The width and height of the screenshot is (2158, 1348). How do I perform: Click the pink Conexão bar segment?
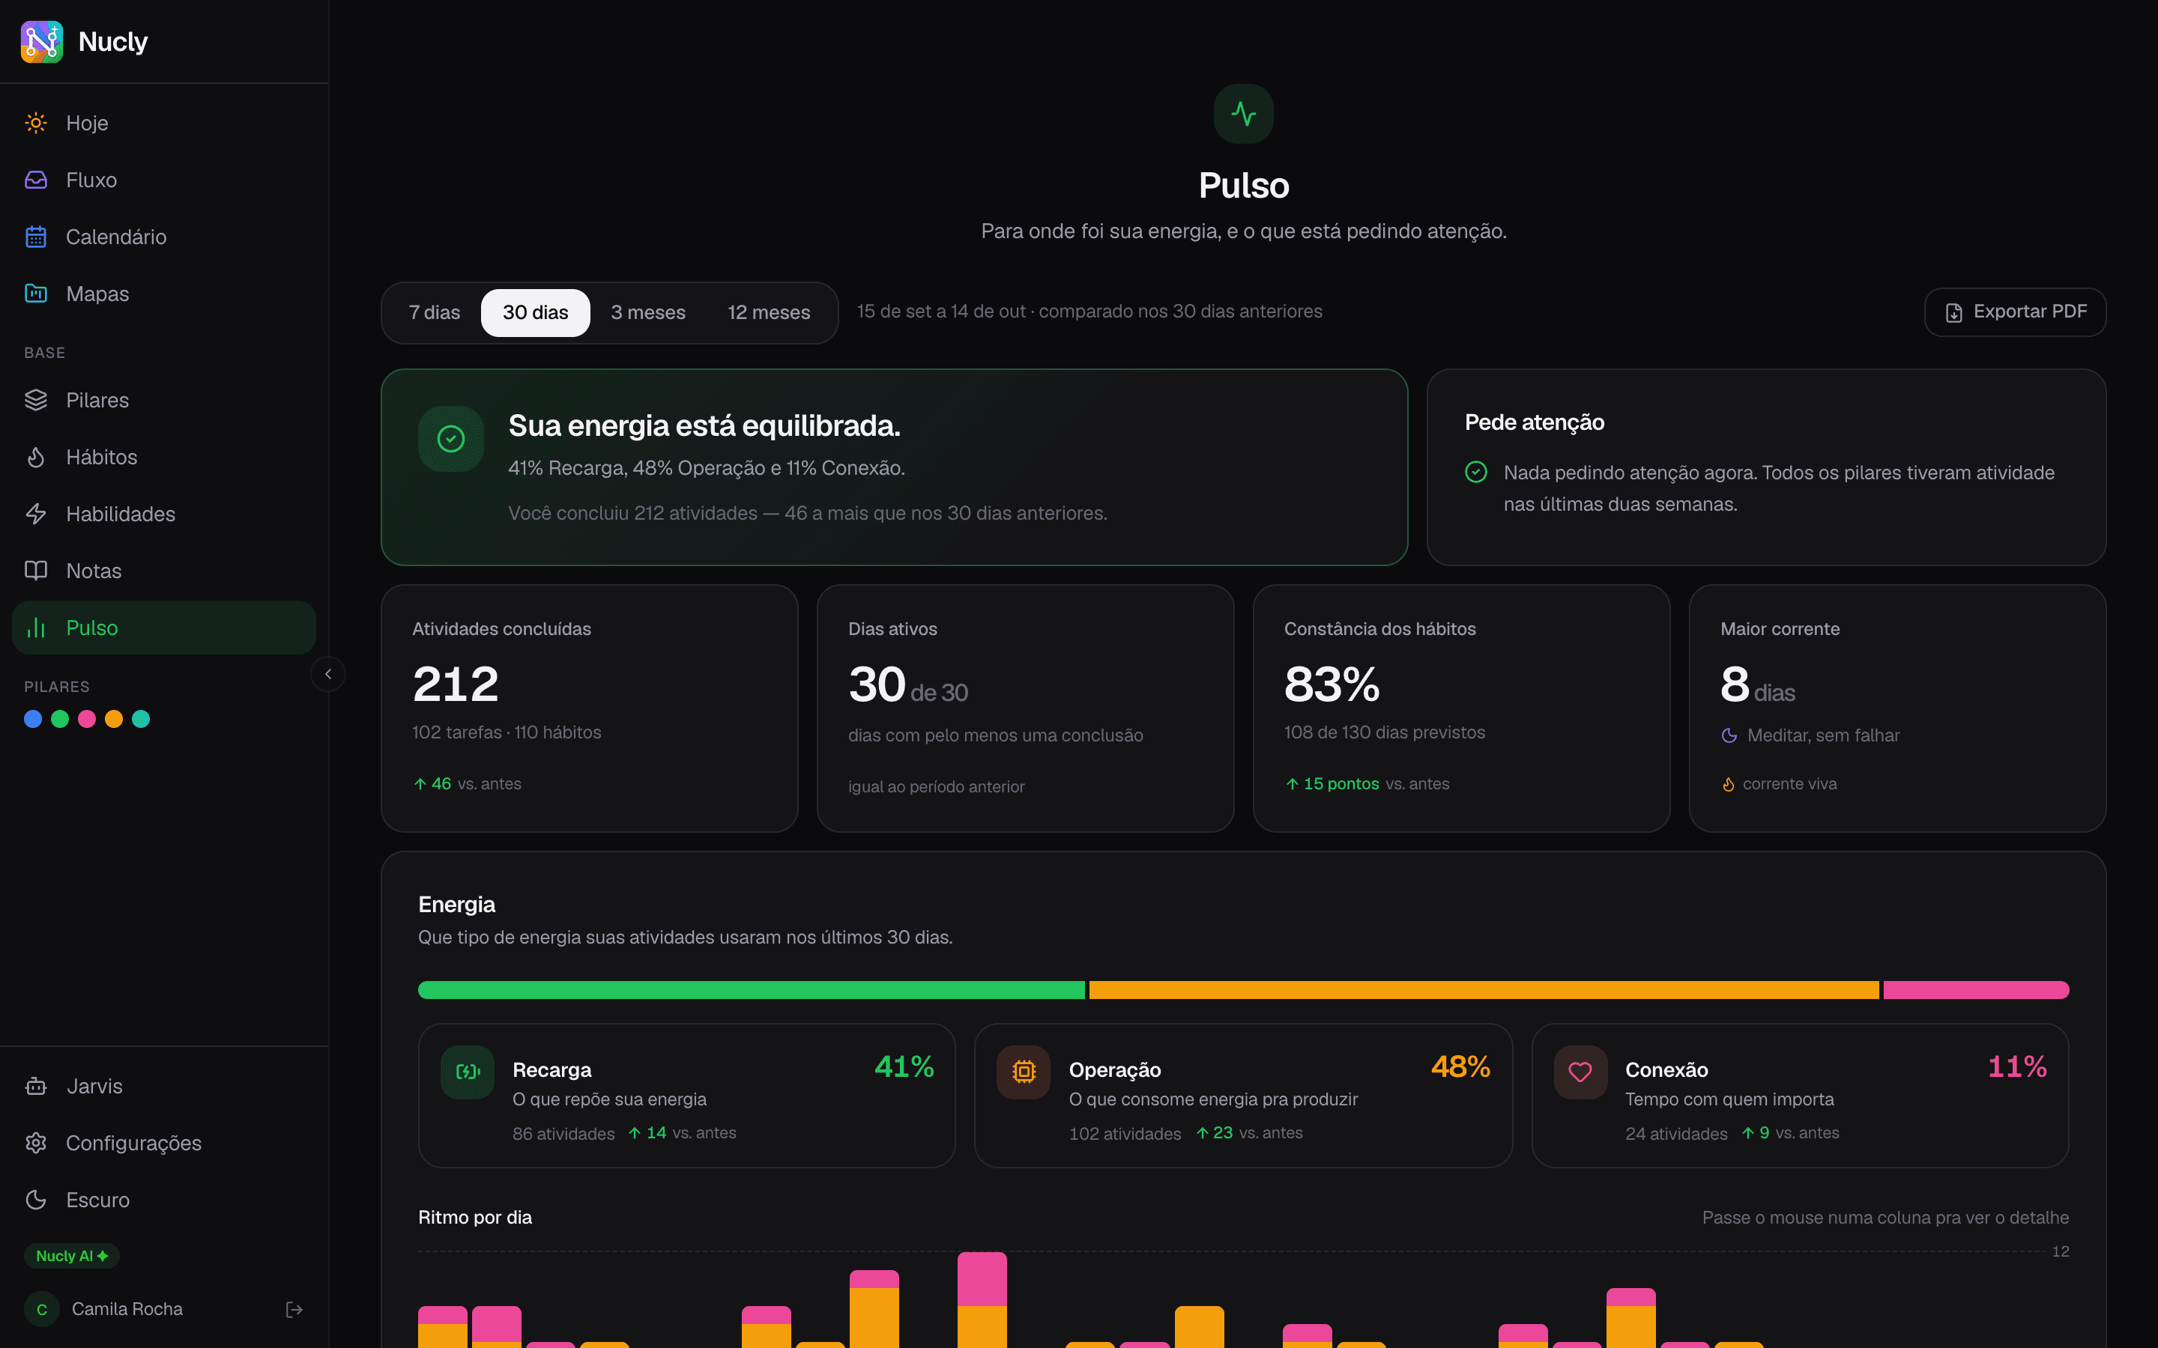[x=1976, y=989]
